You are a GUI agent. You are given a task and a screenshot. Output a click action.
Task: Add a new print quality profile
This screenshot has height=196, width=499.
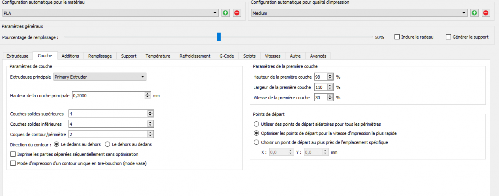[474, 13]
